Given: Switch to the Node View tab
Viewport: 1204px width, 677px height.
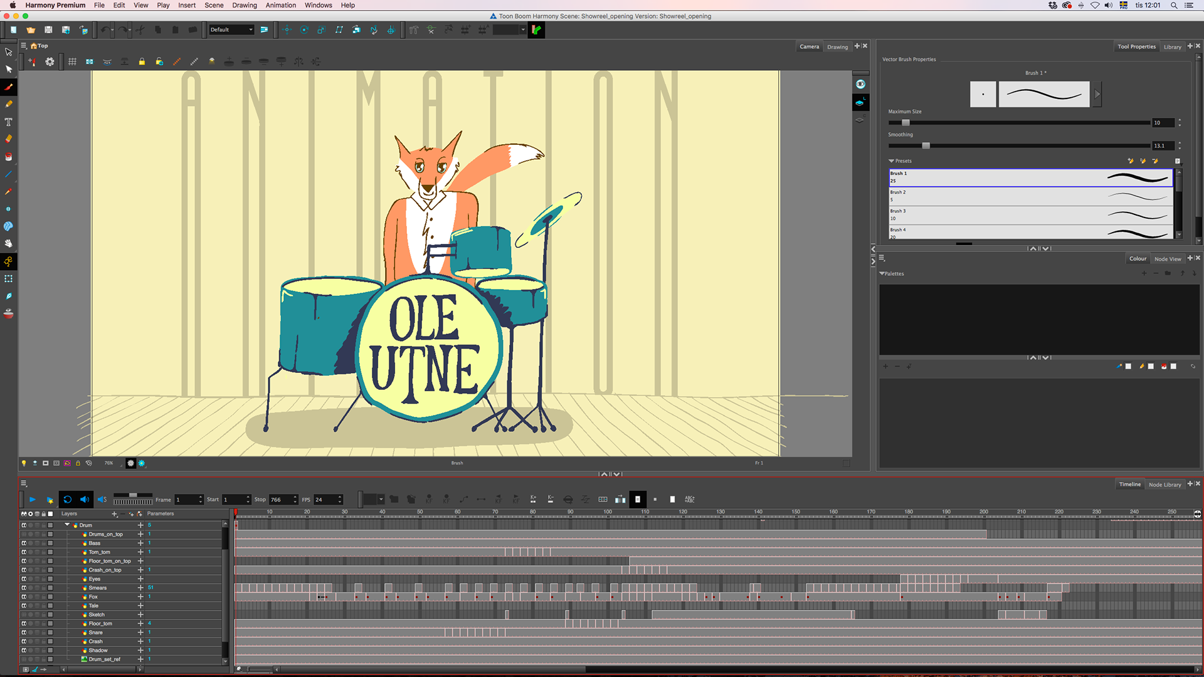Looking at the screenshot, I should click(1168, 259).
